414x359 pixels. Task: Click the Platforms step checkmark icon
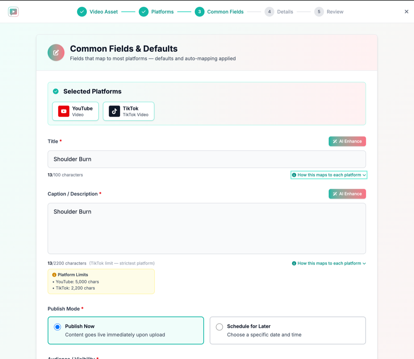(144, 12)
